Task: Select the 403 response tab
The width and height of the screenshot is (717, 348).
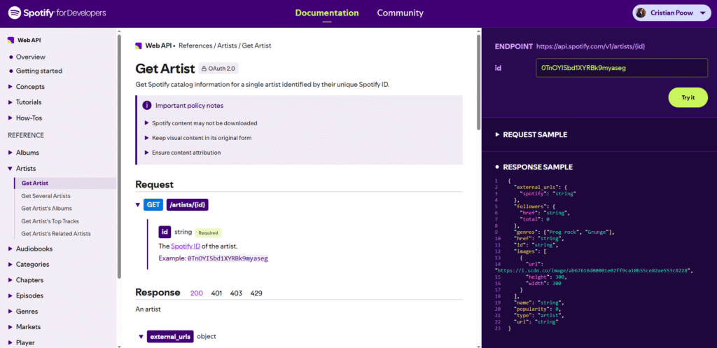Action: click(x=236, y=293)
